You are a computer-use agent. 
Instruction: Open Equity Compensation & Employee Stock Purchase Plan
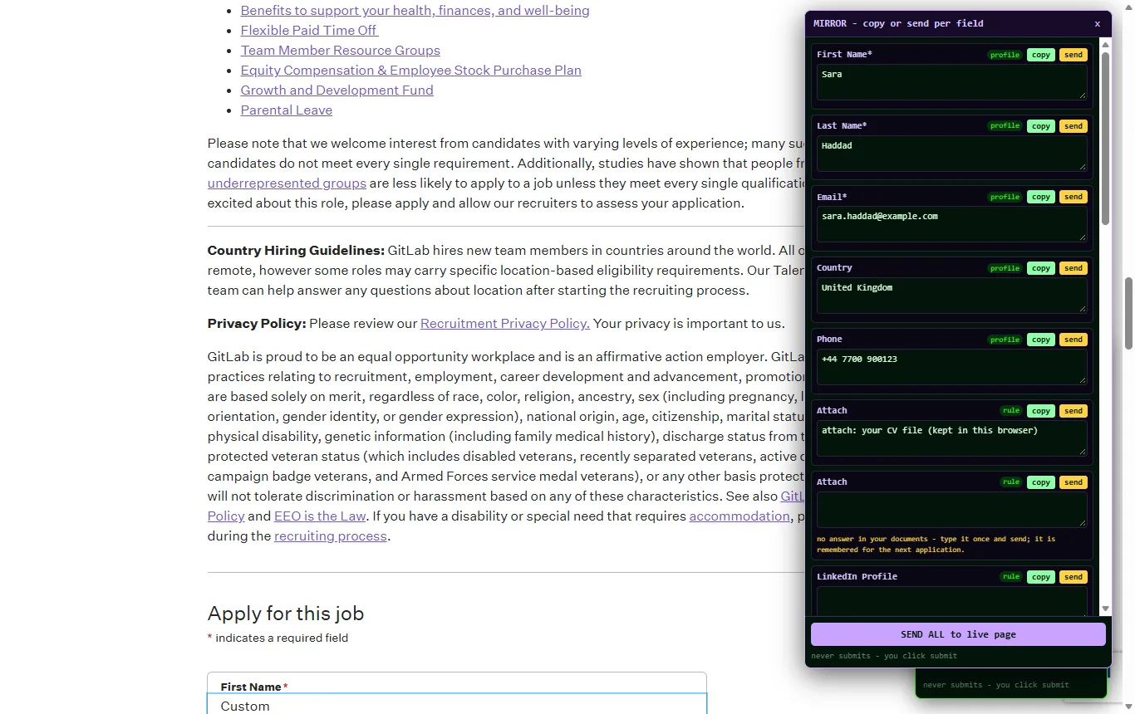click(x=411, y=71)
